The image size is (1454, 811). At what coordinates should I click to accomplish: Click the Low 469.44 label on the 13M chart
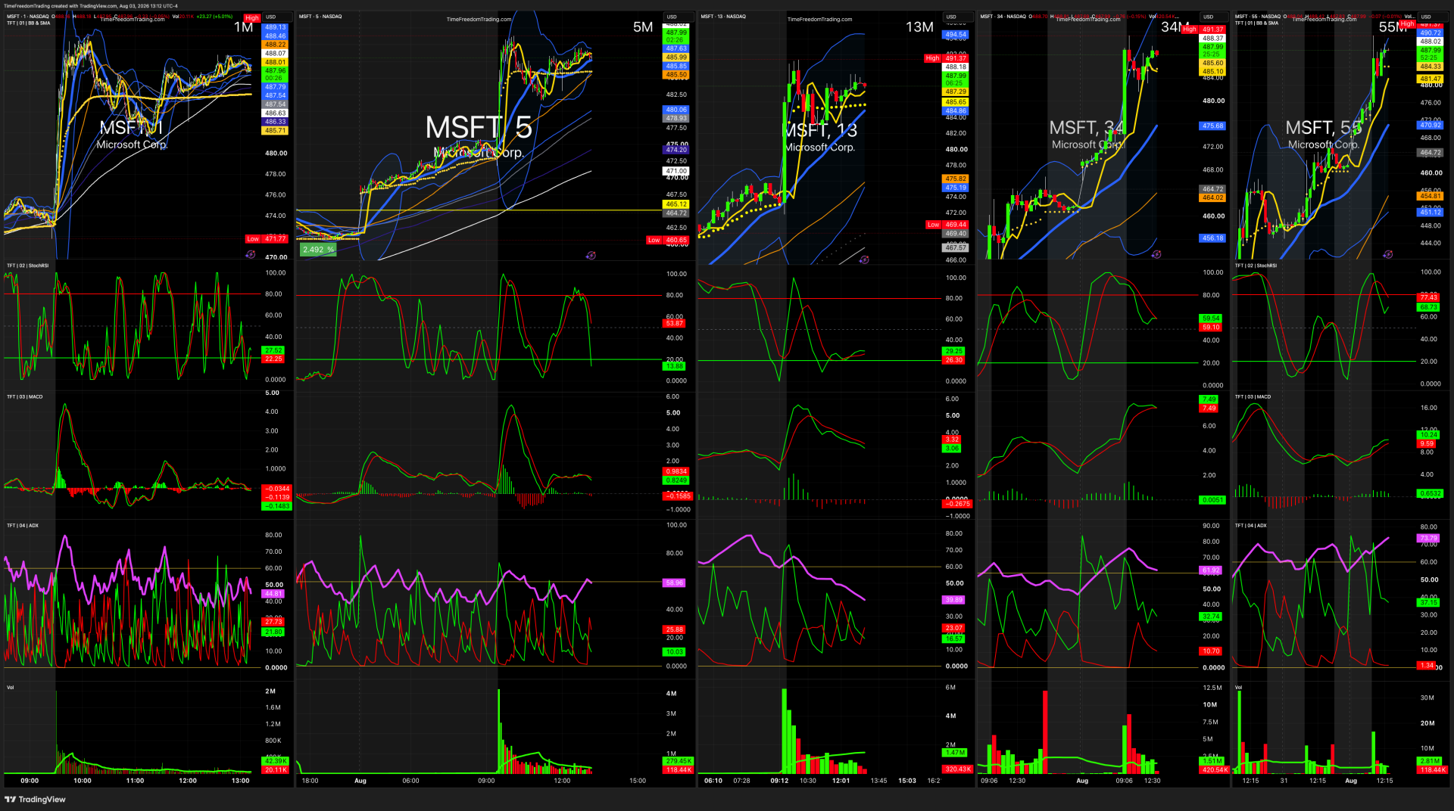[947, 225]
